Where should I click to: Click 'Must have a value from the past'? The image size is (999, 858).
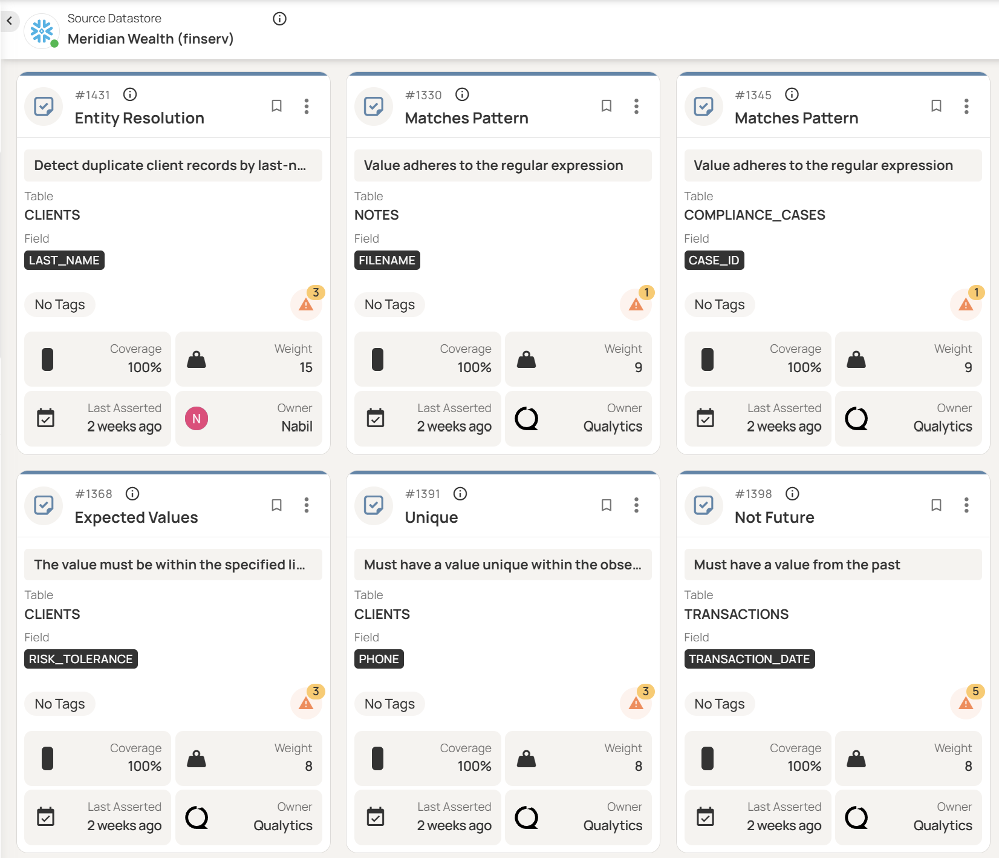[833, 565]
